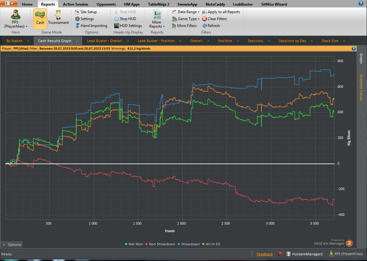Open the Stack Size tab
The width and height of the screenshot is (367, 261).
pyautogui.click(x=330, y=41)
